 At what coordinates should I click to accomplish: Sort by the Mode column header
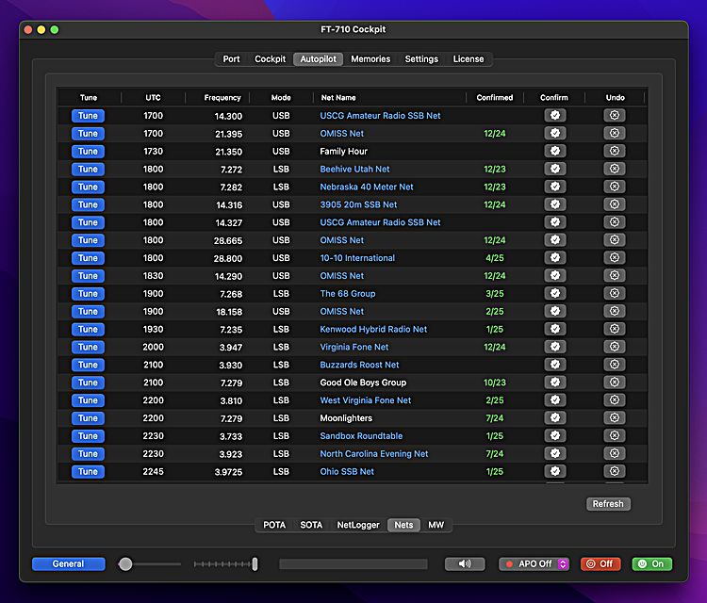pos(281,97)
